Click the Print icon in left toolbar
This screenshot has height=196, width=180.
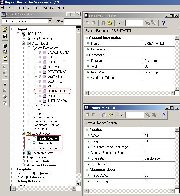pos(5,52)
